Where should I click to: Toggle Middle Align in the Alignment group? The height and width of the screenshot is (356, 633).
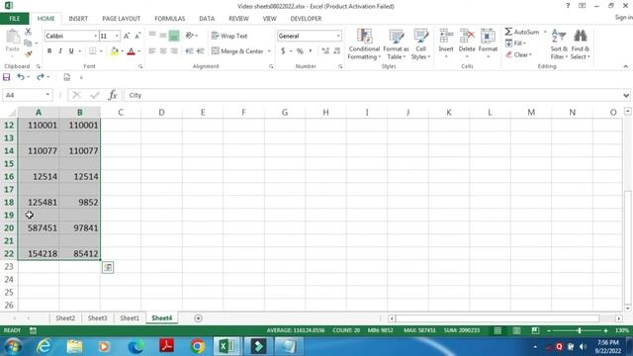(x=162, y=36)
